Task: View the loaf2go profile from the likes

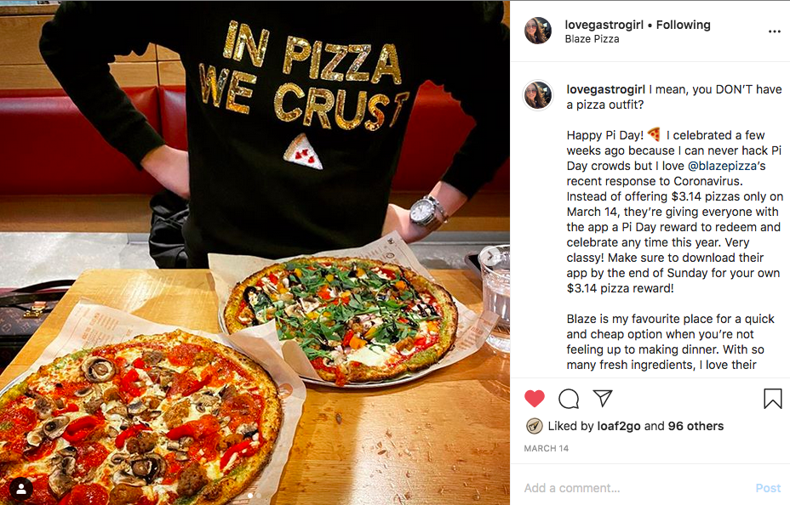Action: (619, 426)
